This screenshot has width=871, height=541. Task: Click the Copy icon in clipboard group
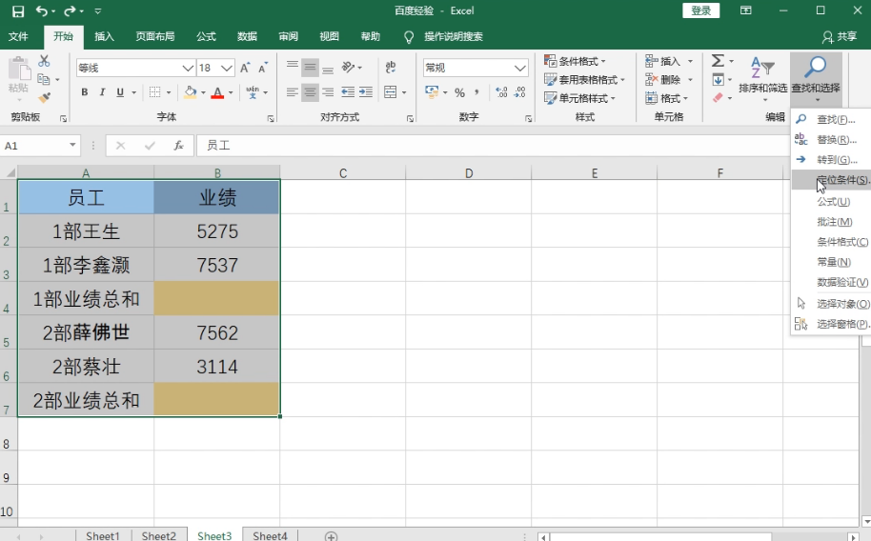[44, 79]
